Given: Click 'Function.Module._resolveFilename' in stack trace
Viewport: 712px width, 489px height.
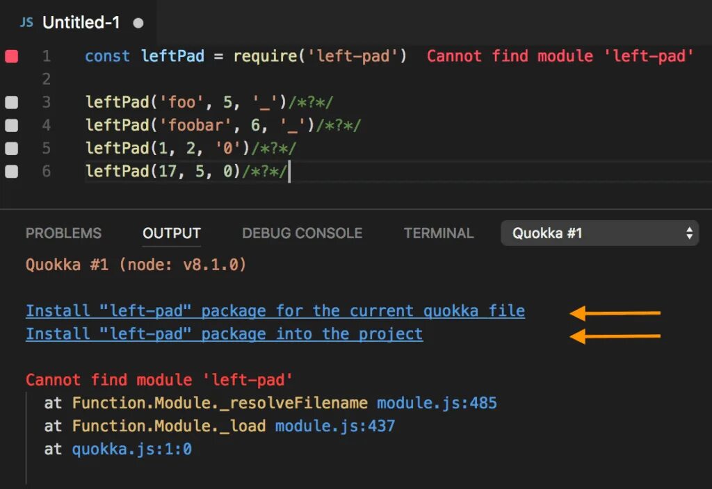Looking at the screenshot, I should point(220,404).
